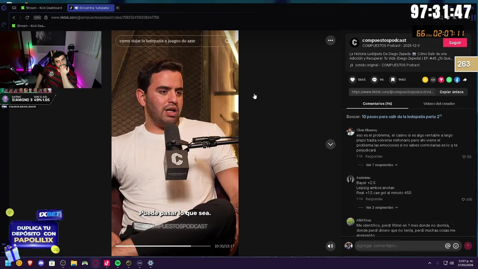Viewport: 478px width, 269px height.
Task: Click the padlock site info icon
Action: [46, 18]
